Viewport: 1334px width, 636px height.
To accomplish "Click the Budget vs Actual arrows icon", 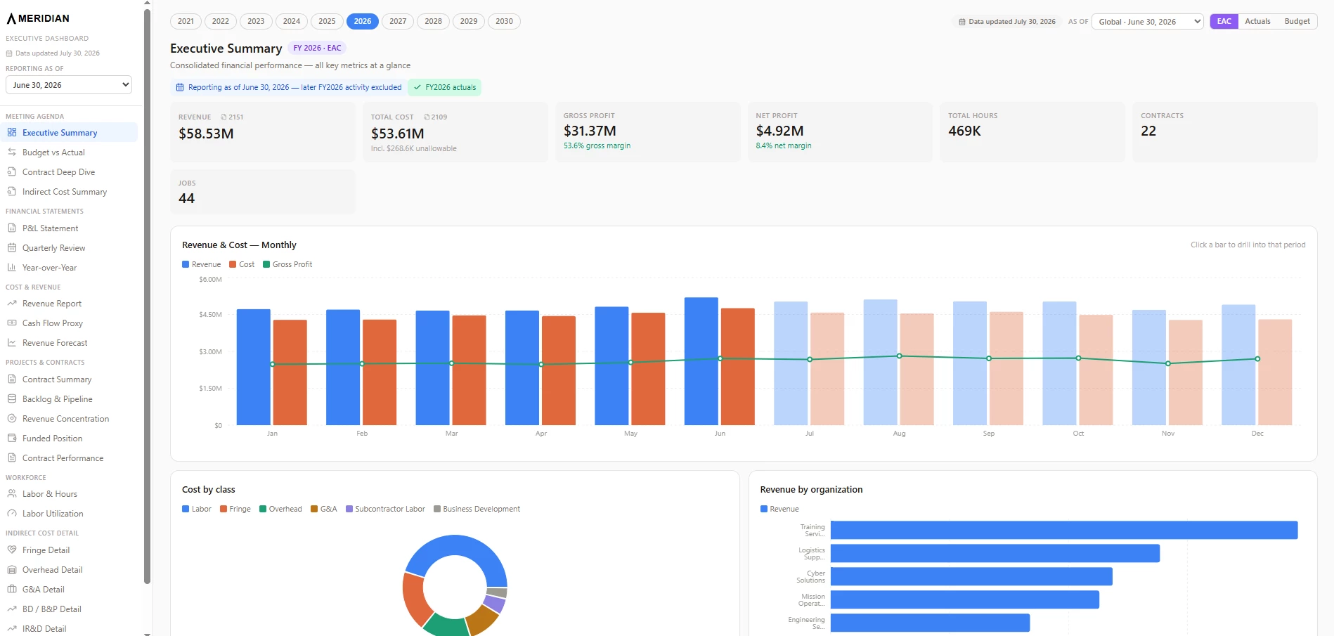I will point(11,152).
